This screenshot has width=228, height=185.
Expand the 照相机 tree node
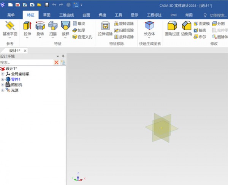coord(3,85)
